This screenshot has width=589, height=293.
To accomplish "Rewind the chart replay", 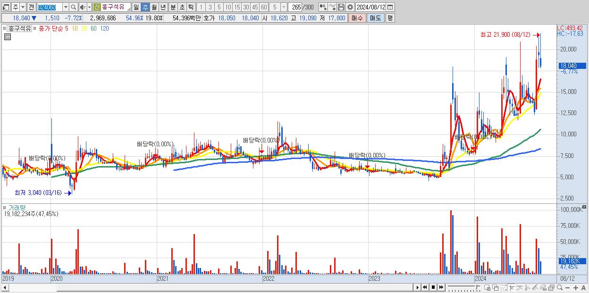I will click(425, 287).
